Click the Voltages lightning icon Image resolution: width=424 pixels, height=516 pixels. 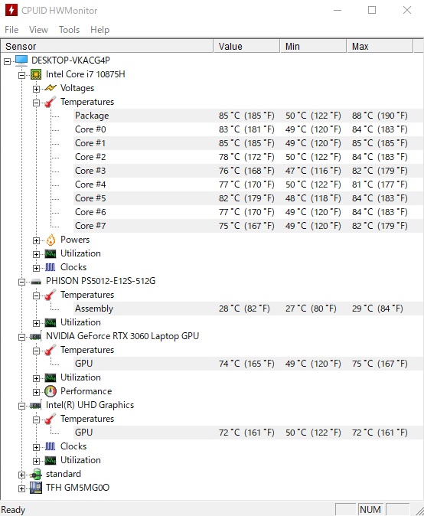(51, 88)
